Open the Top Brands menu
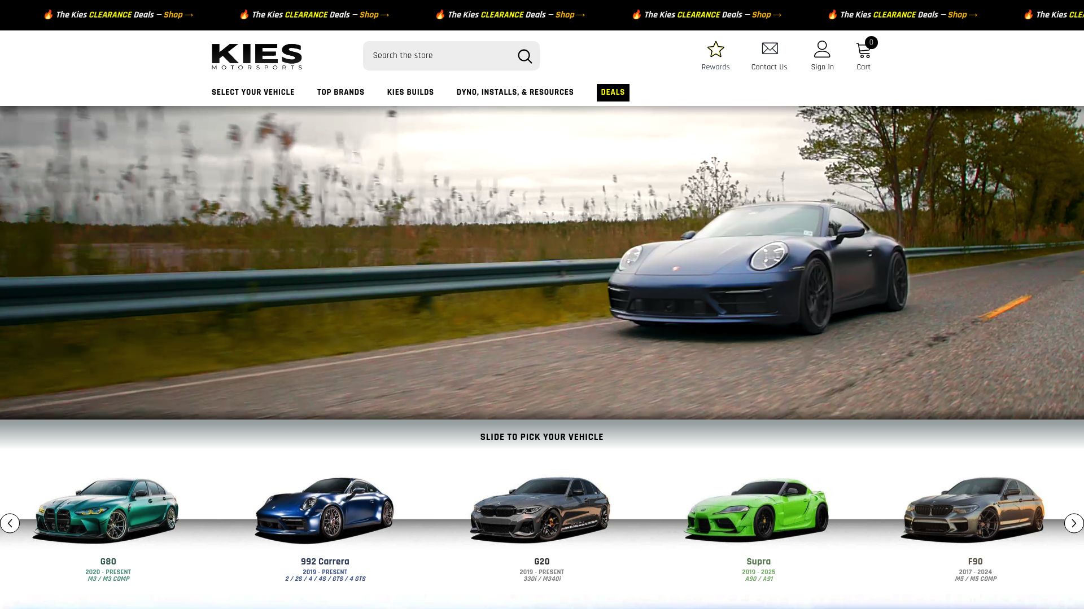The image size is (1084, 609). click(x=340, y=92)
